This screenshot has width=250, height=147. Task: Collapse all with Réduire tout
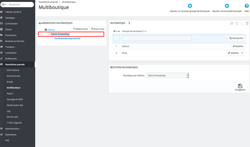click(80, 29)
